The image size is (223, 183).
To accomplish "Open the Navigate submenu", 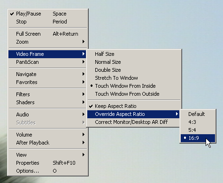I will click(x=47, y=74).
